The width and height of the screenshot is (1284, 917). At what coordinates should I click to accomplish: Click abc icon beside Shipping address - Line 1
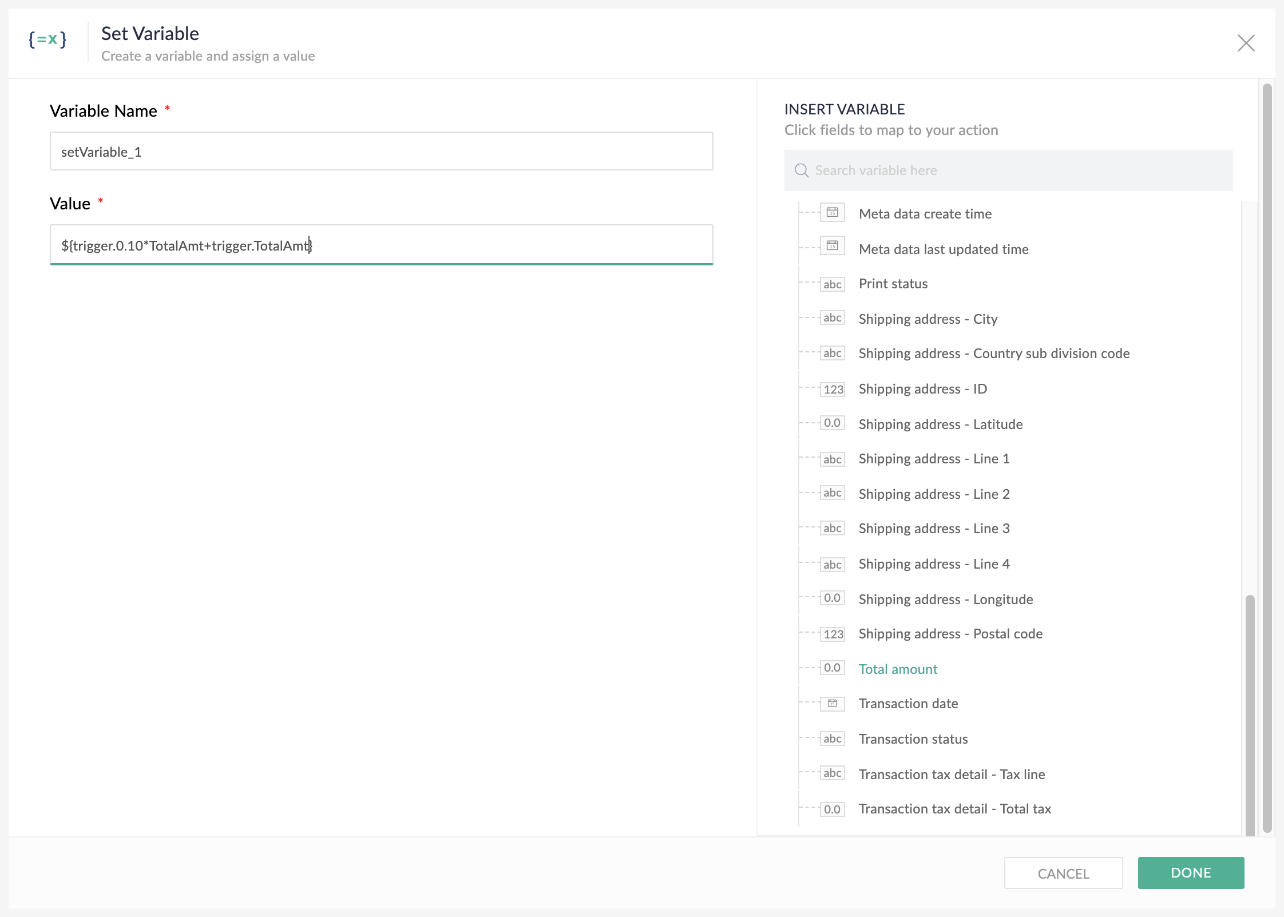pyautogui.click(x=833, y=459)
